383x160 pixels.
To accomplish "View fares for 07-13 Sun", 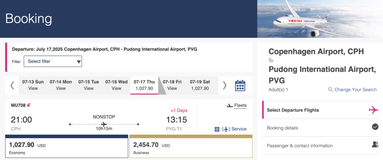I will coord(33,85).
